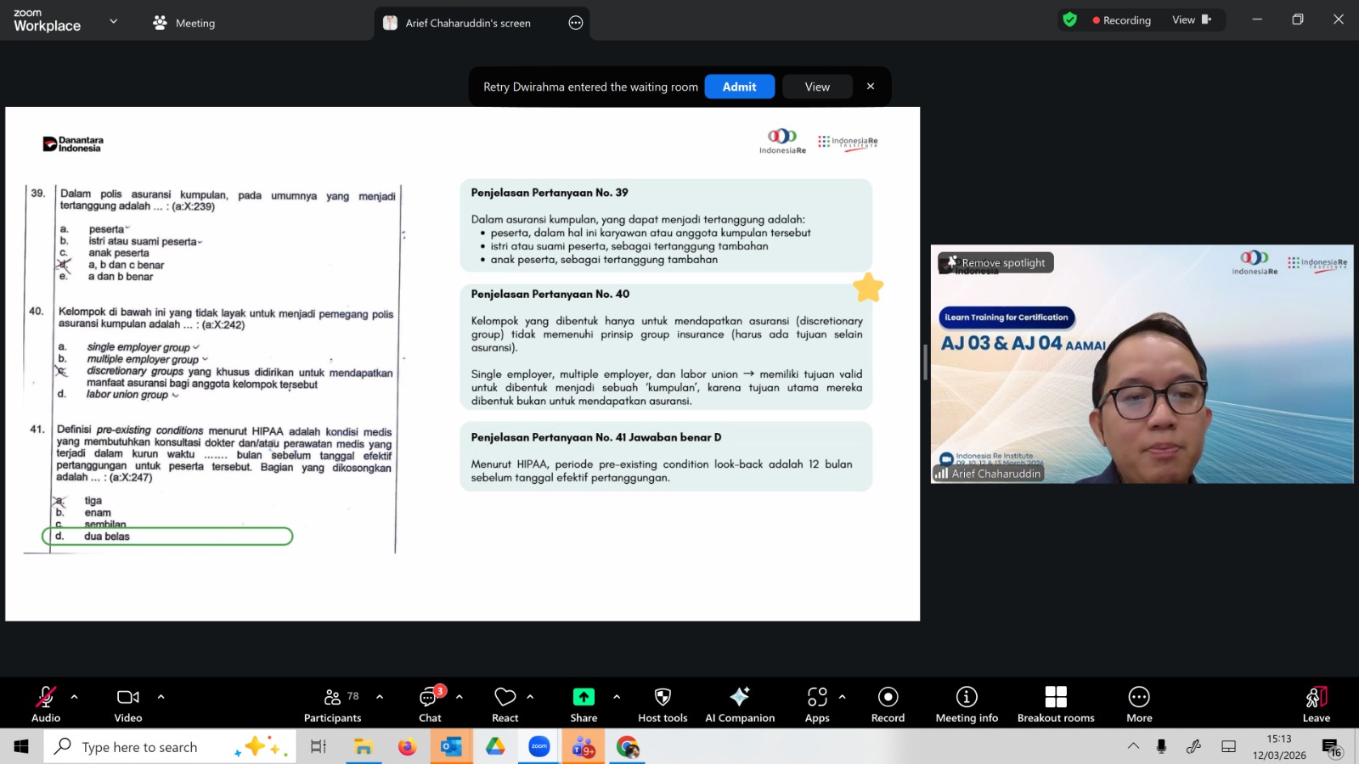Click the React heart icon
Viewport: 1359px width, 764px height.
pos(505,705)
